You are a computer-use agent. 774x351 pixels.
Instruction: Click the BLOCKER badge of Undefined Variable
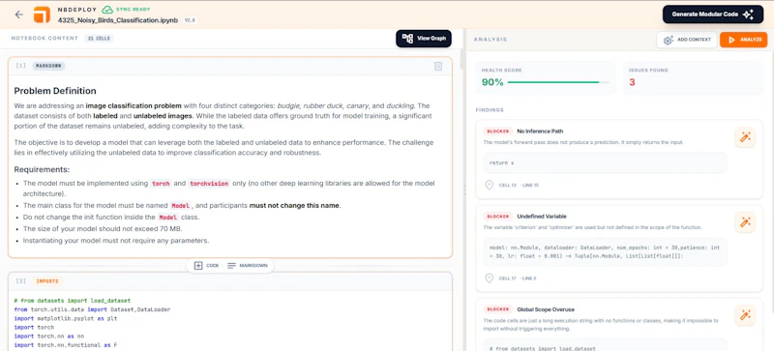point(497,217)
